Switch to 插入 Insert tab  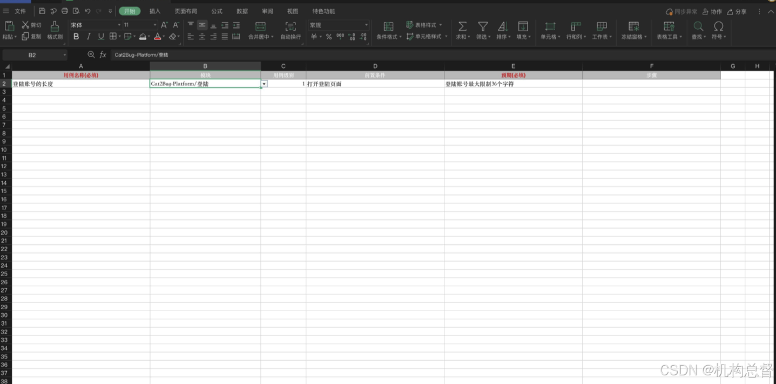click(155, 11)
